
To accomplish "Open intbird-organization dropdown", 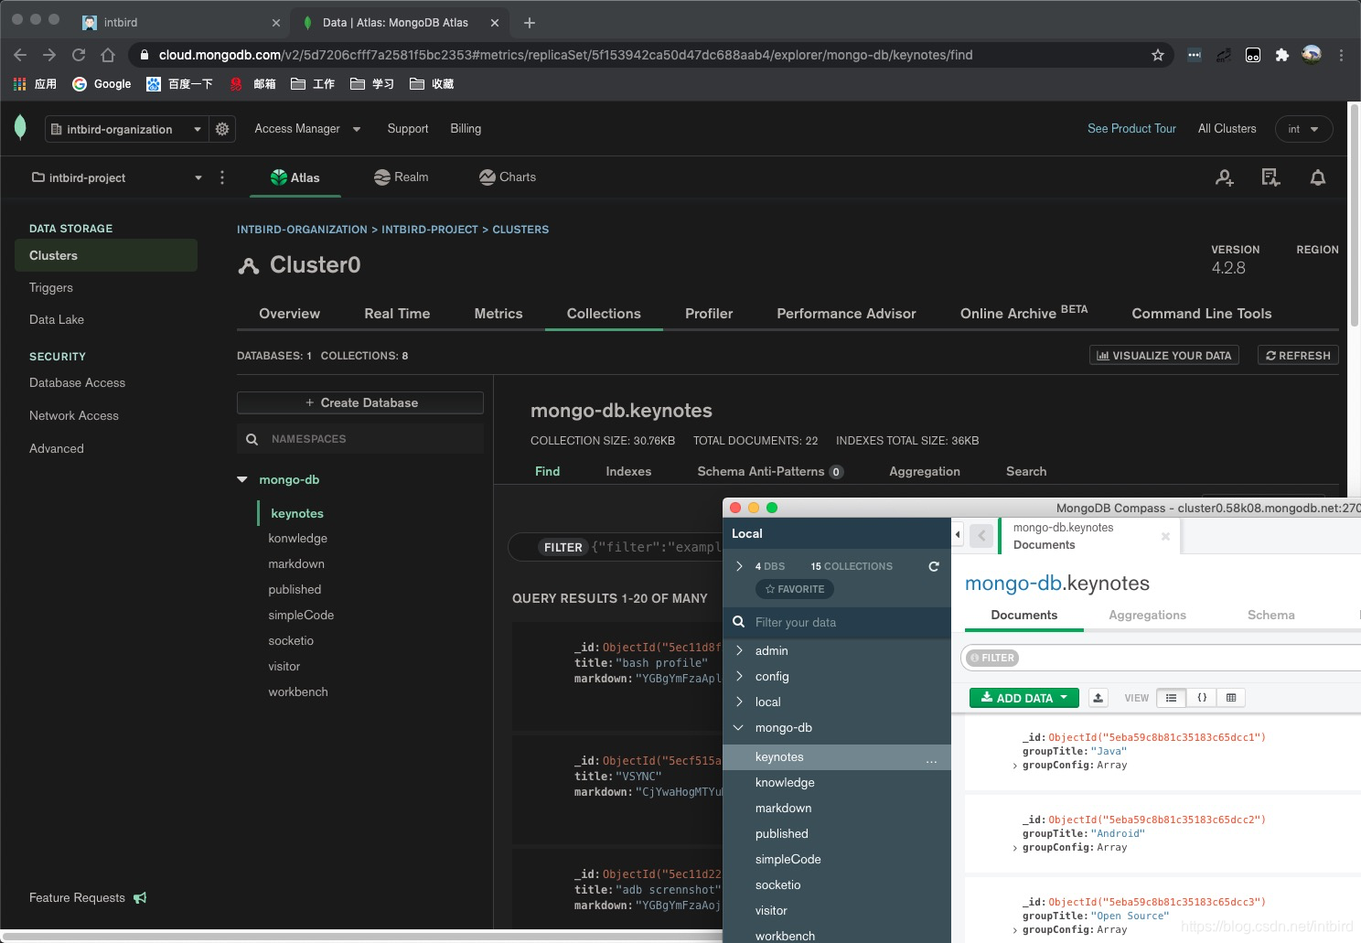I will 127,129.
